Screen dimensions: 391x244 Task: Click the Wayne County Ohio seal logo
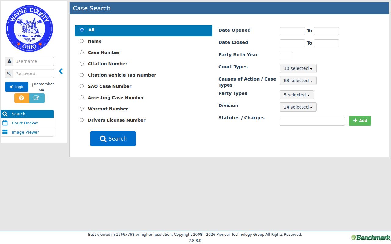pyautogui.click(x=29, y=29)
